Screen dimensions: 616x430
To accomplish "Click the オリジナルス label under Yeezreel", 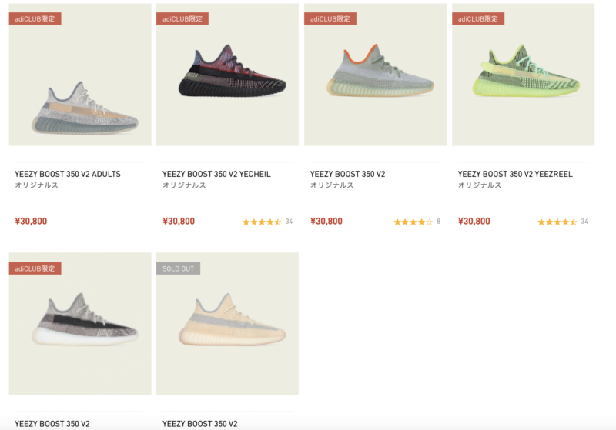I will [x=479, y=185].
